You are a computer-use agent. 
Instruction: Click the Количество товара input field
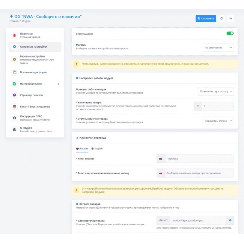[217, 106]
